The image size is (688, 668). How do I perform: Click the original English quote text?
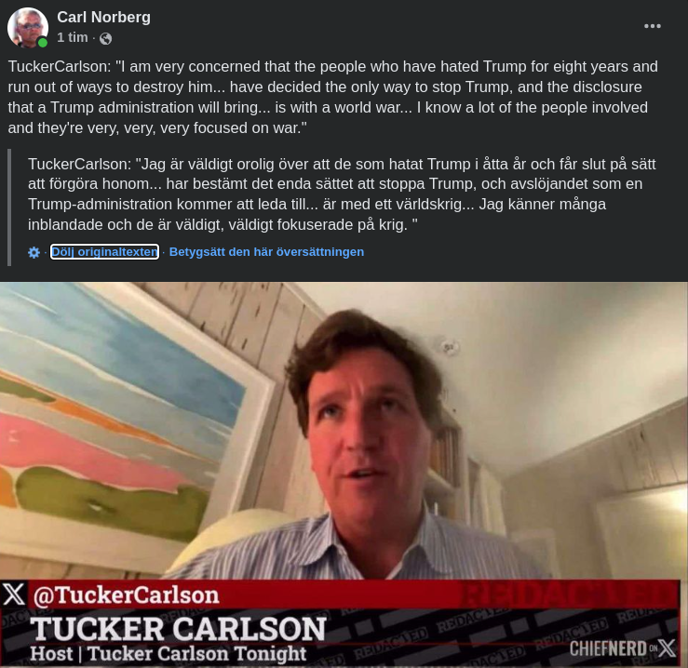point(333,98)
